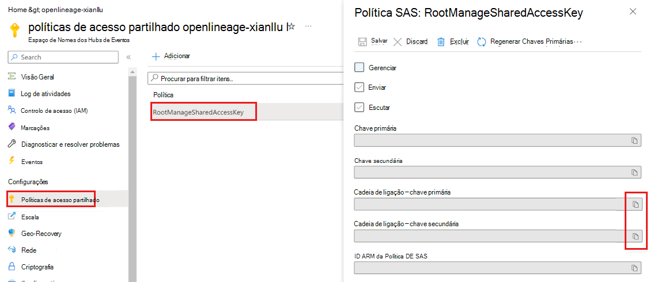This screenshot has height=282, width=650.
Task: Toggle the Enviar checkbox
Action: (360, 87)
